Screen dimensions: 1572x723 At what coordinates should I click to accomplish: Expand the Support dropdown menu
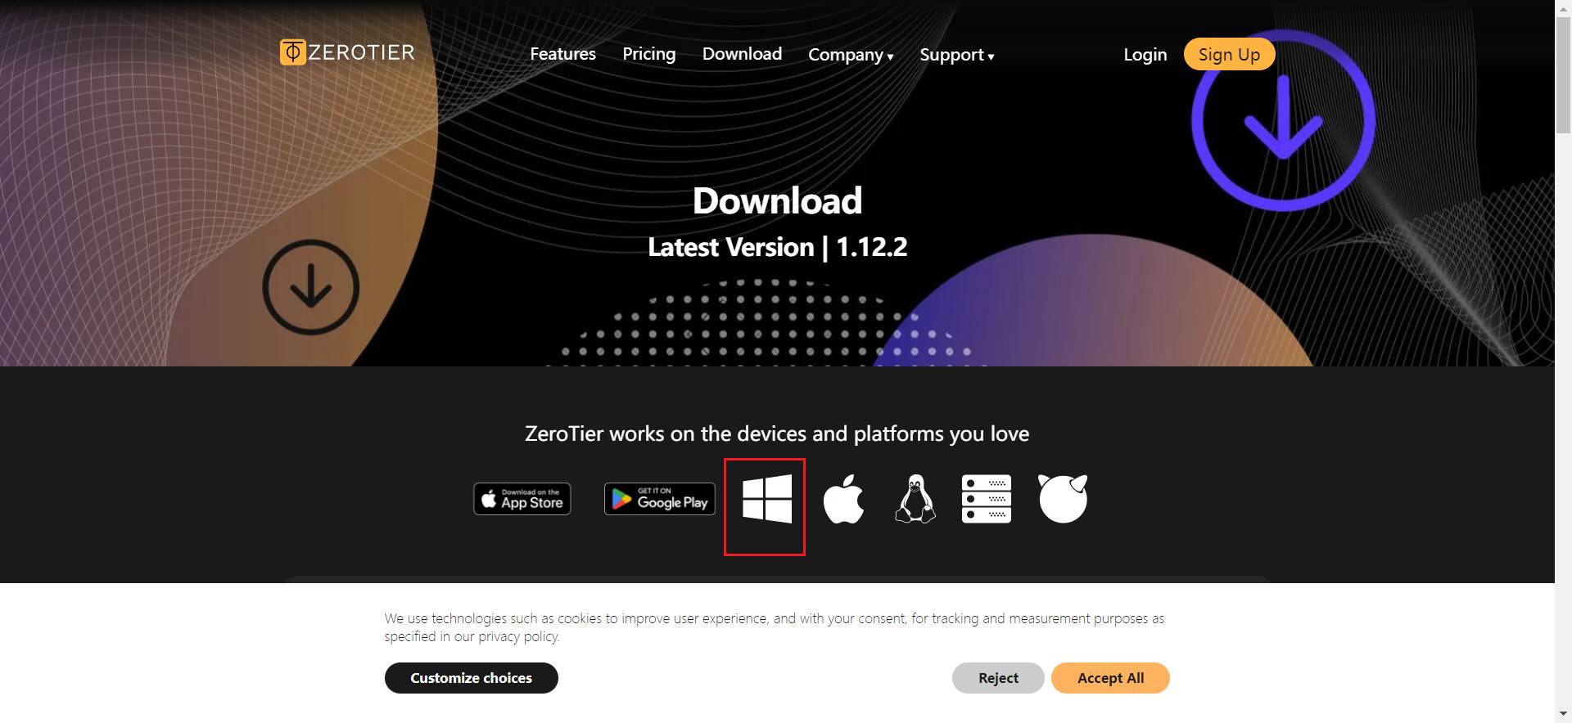click(x=956, y=55)
